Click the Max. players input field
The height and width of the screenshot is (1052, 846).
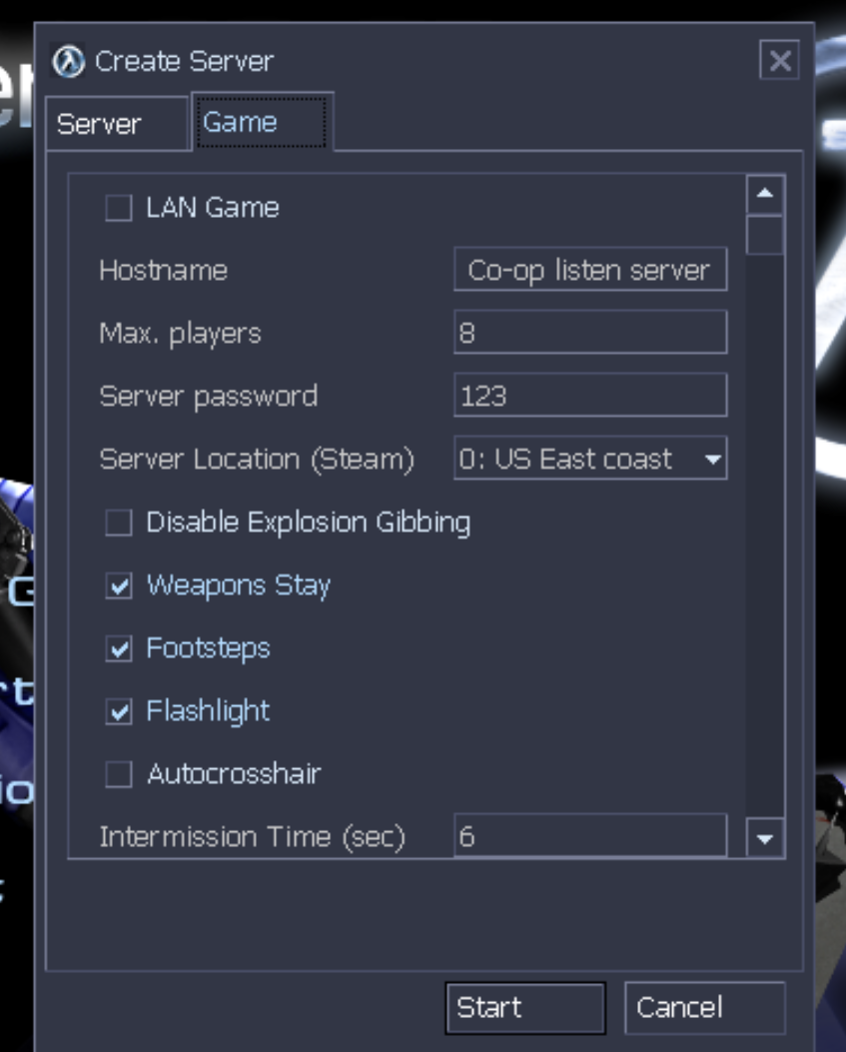tap(590, 332)
